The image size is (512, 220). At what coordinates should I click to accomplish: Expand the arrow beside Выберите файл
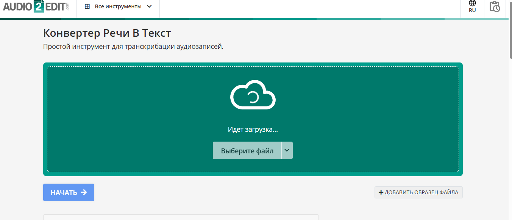287,150
